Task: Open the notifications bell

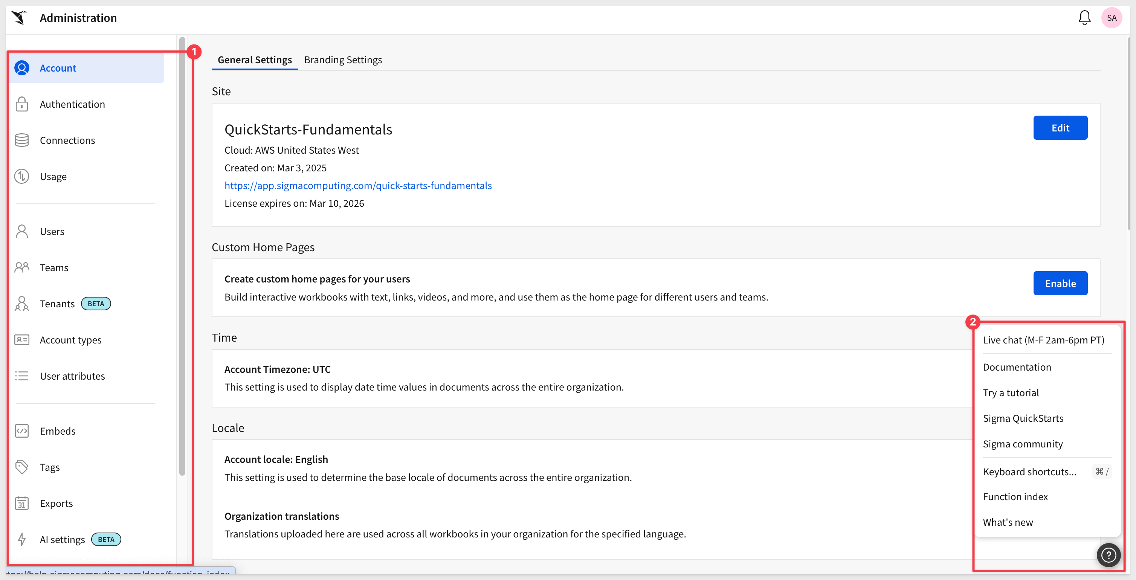Action: [x=1084, y=18]
